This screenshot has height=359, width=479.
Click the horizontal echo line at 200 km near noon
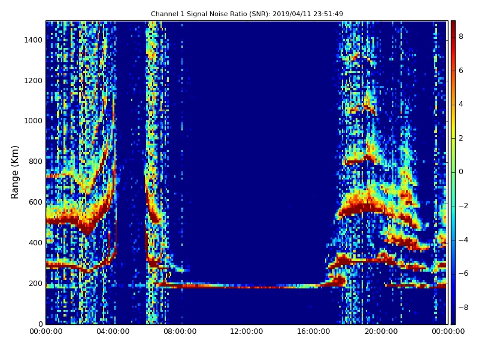[247, 287]
